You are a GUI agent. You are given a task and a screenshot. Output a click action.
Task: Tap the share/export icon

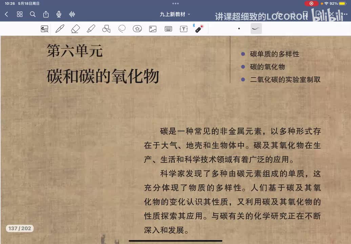(x=46, y=14)
